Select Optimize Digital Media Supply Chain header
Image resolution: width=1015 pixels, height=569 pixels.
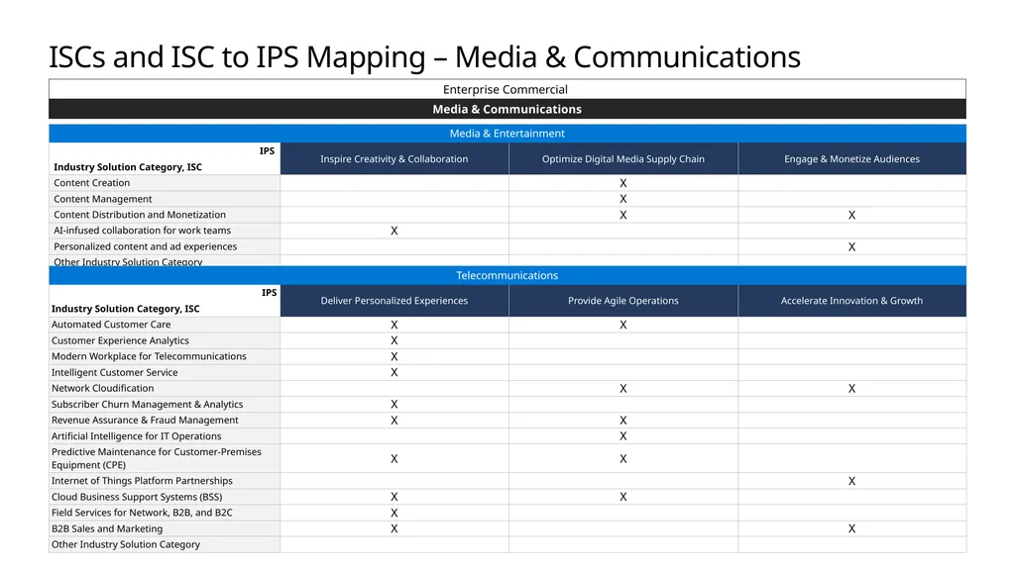click(623, 159)
